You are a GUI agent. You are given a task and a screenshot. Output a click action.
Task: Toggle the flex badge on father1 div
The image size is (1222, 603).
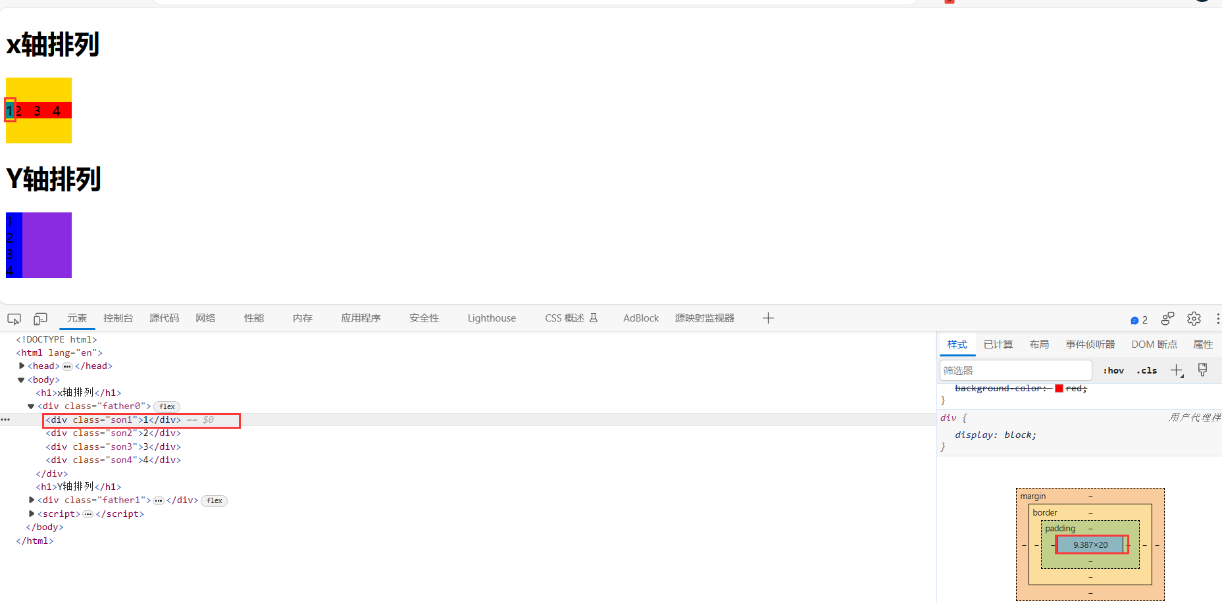tap(214, 500)
